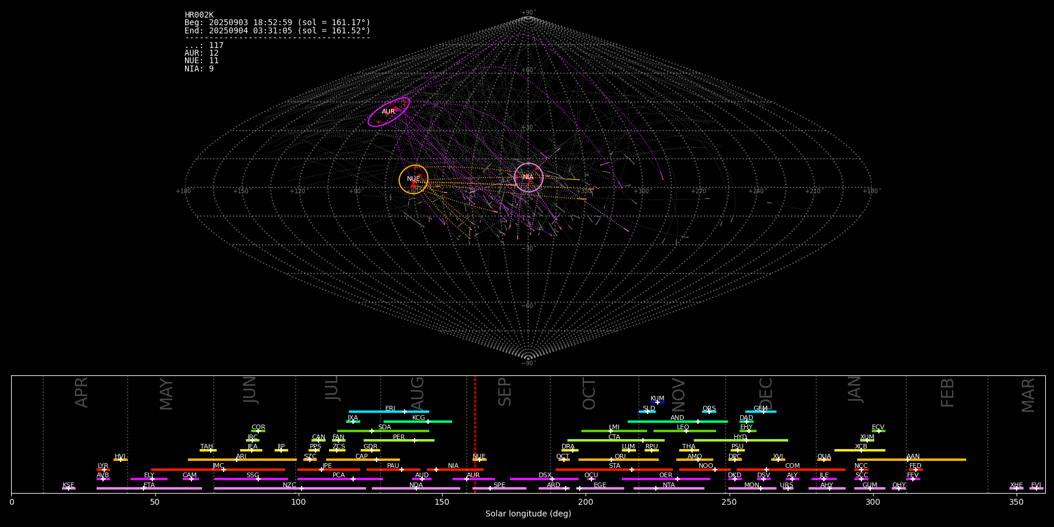Viewport: 1054px width, 527px height.
Task: Click the SEP month label
Action: pos(505,392)
